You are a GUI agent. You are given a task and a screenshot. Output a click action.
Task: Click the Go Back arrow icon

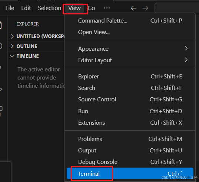point(134,8)
